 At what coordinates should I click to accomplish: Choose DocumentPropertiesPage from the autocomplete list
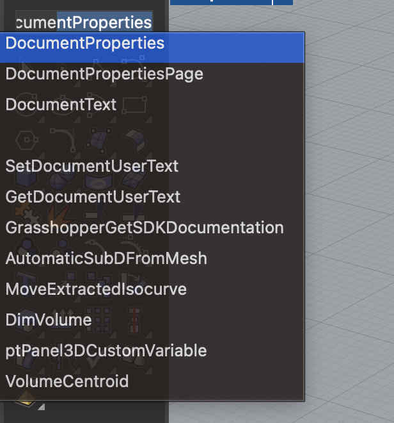[x=104, y=74]
